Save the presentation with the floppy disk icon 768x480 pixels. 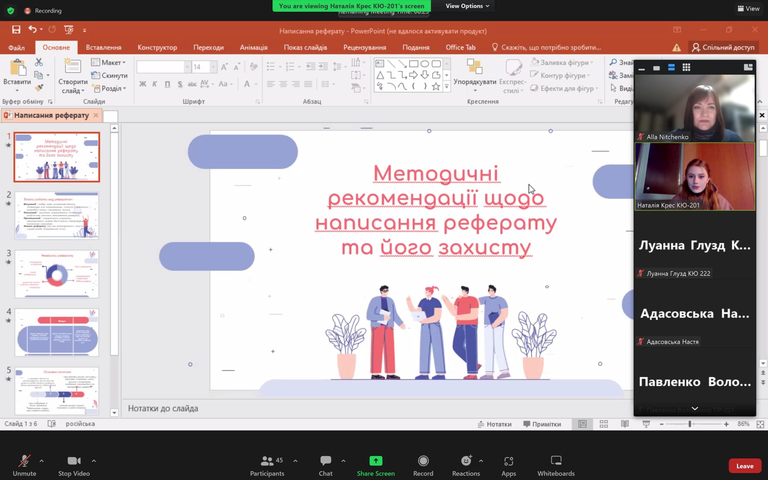tap(16, 29)
